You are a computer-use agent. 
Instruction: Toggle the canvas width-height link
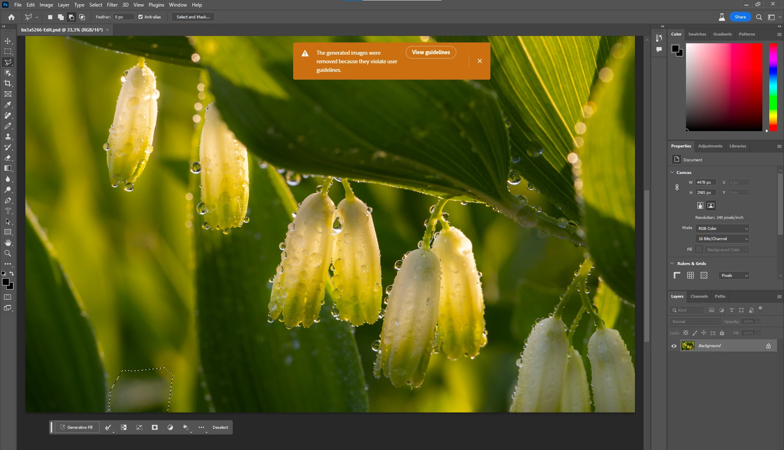coord(677,187)
